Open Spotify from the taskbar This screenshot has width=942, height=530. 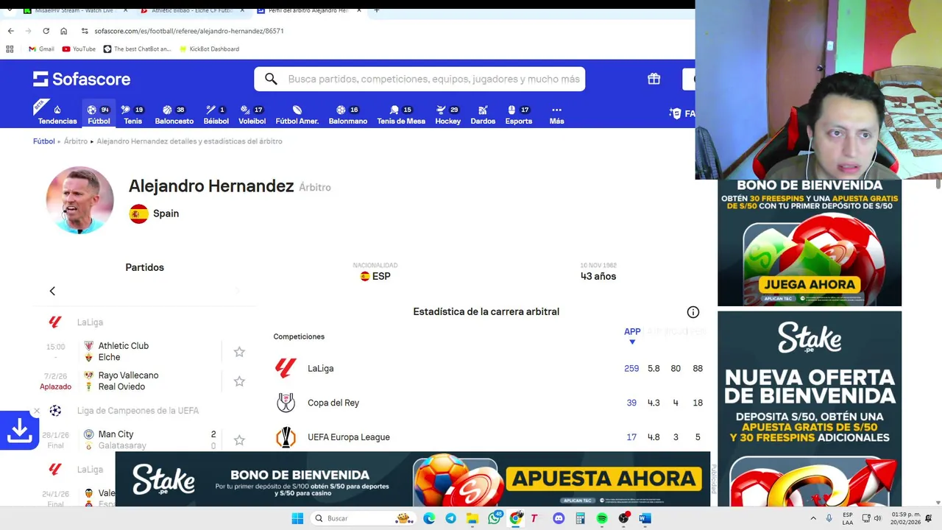click(x=602, y=518)
